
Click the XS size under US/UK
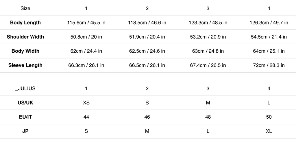pos(86,103)
